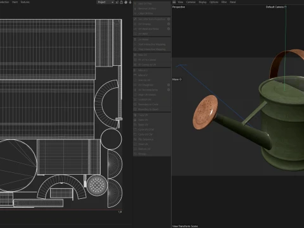Click the Paste UV command
This screenshot has height=228, width=304.
point(152,120)
